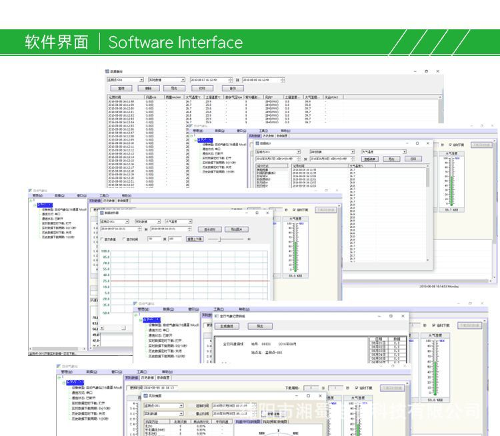Switch to 参数配置 tab behind the statistics dialog
The width and height of the screenshot is (500, 436).
coord(282,136)
